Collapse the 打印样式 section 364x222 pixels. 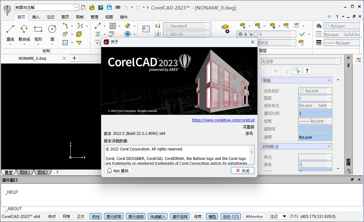click(329, 146)
